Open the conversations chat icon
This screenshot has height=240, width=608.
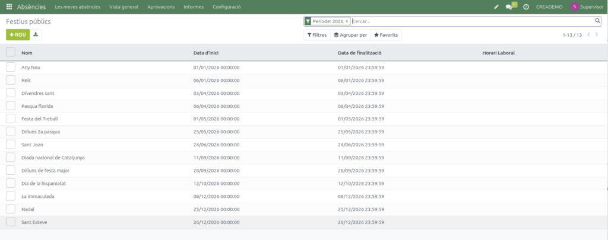pyautogui.click(x=509, y=7)
